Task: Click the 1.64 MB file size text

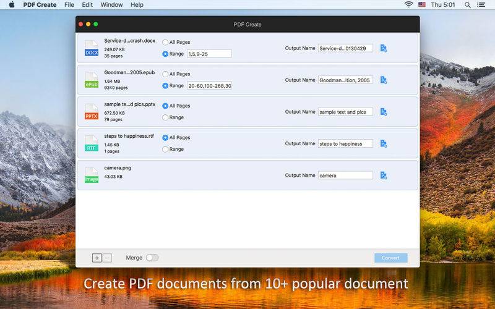Action: tap(112, 82)
